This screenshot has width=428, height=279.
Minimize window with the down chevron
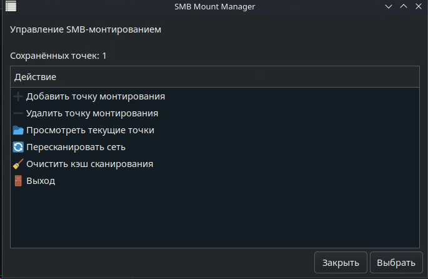389,6
